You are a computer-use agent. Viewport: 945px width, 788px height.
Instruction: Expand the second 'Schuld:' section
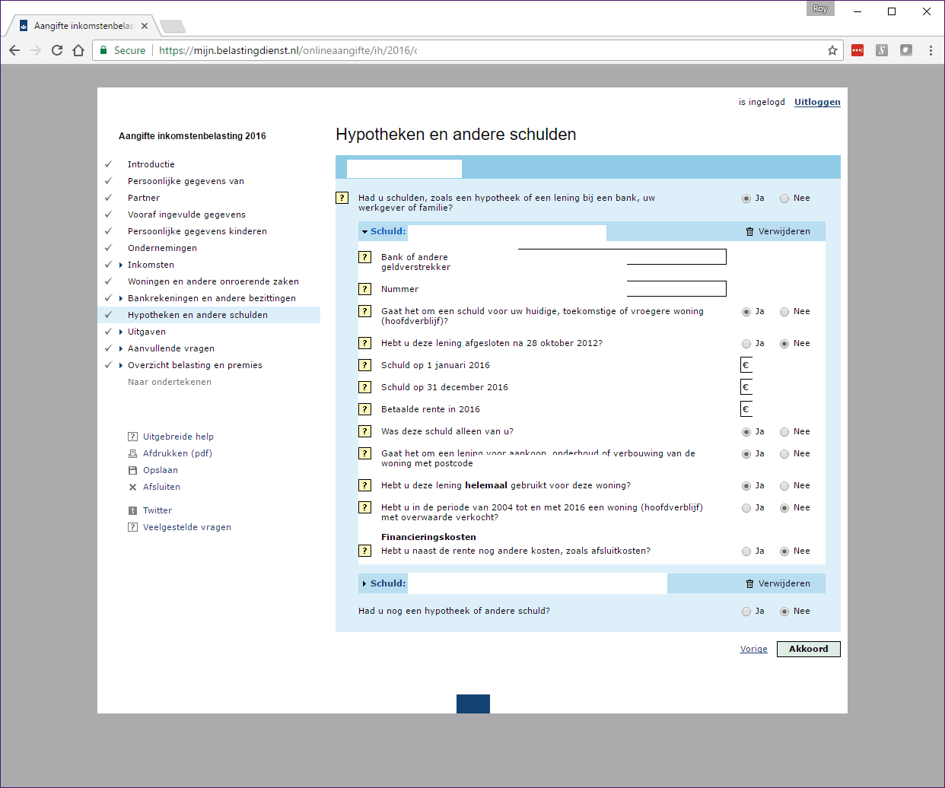365,583
